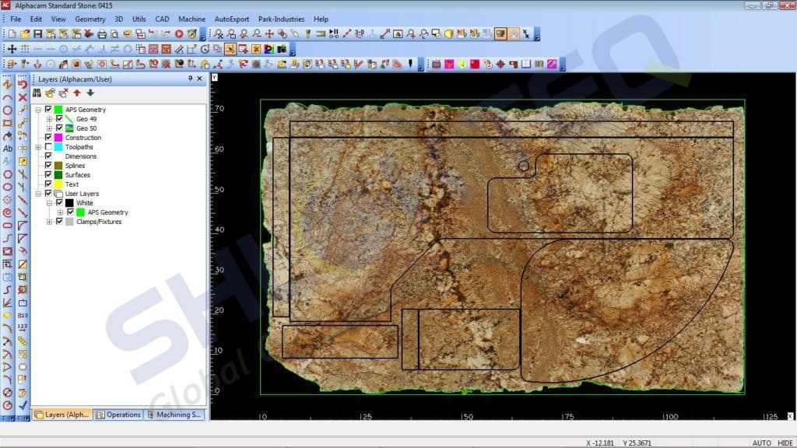This screenshot has height=448, width=797.
Task: Switch to the Operations tab
Action: pos(118,415)
